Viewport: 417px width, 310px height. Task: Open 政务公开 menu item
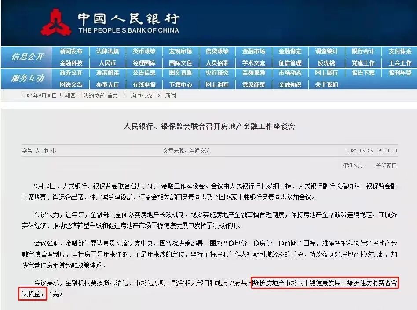tap(71, 73)
